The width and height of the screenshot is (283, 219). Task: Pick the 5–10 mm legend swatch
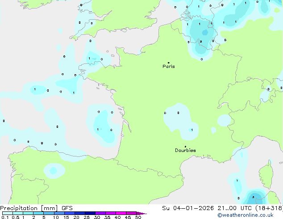click(49, 213)
